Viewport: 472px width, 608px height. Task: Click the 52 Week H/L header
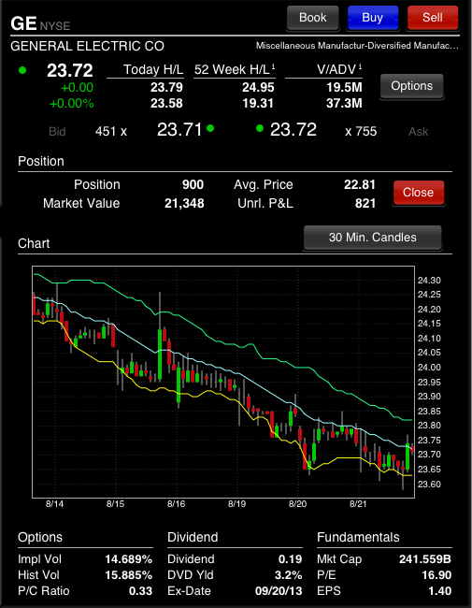[x=232, y=69]
